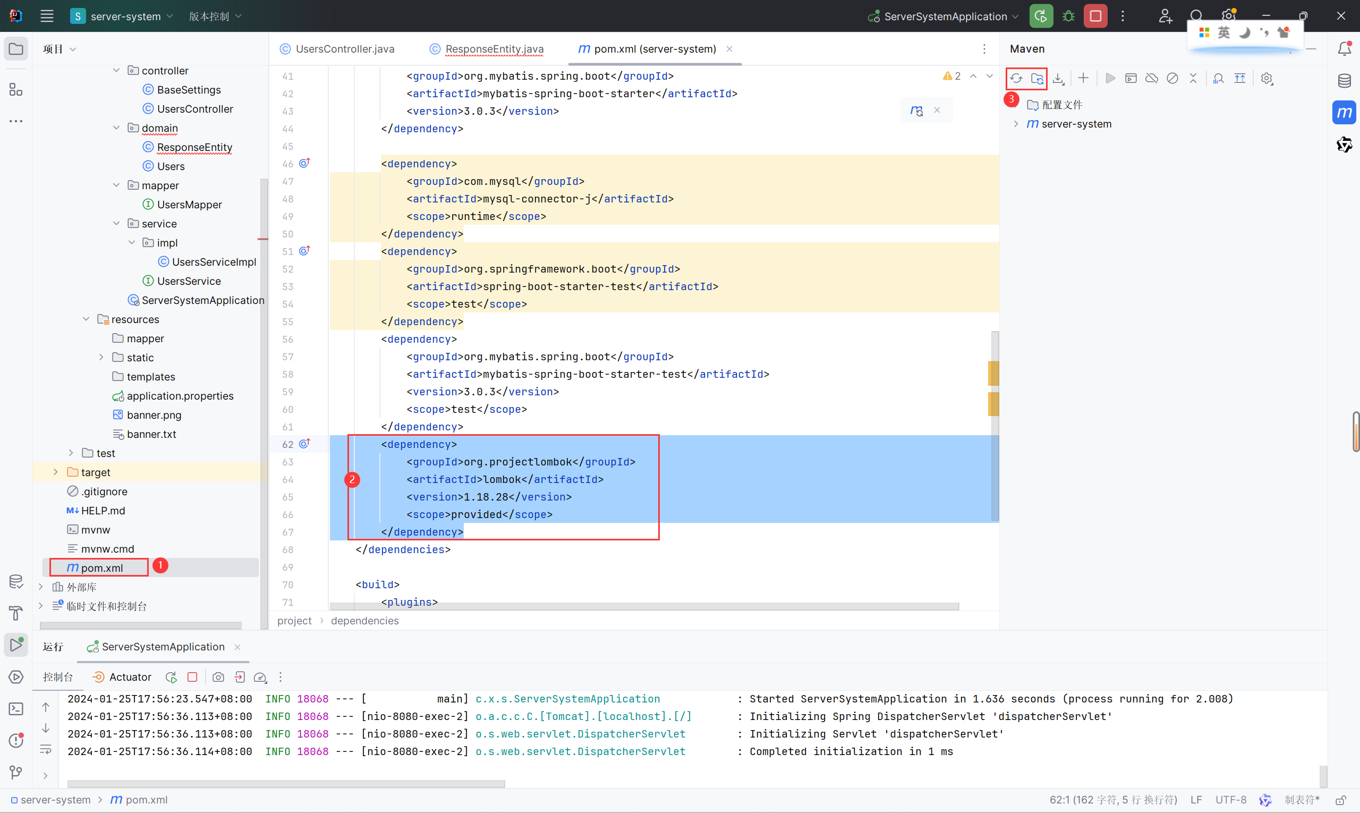This screenshot has width=1360, height=813.
Task: Open Maven settings gear
Action: (1267, 78)
